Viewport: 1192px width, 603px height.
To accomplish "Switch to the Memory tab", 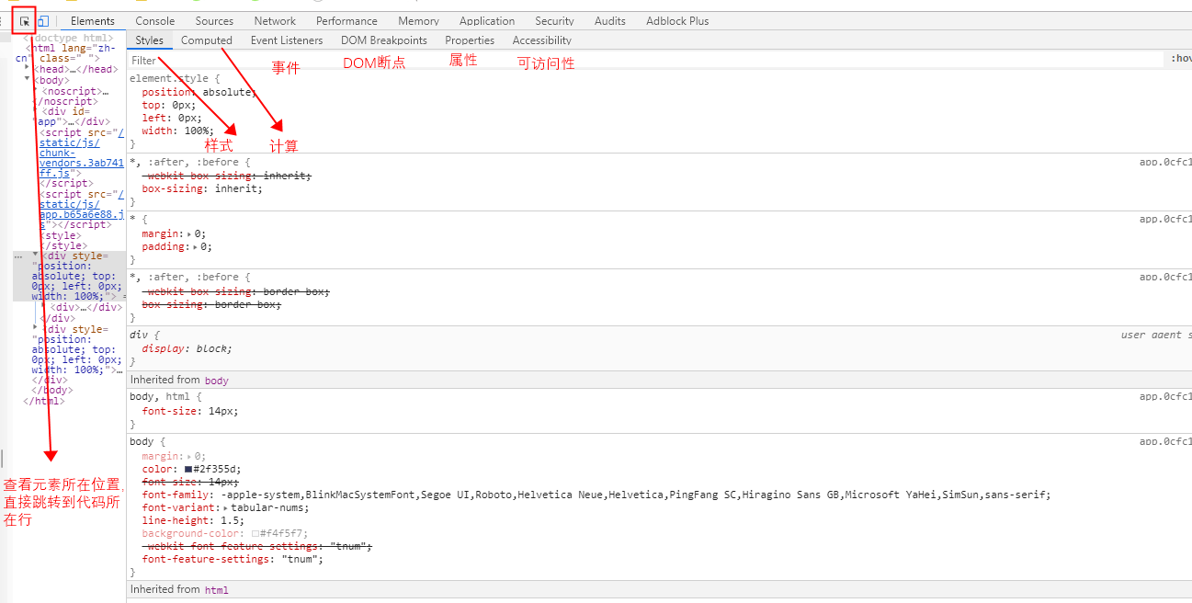I will (x=418, y=21).
